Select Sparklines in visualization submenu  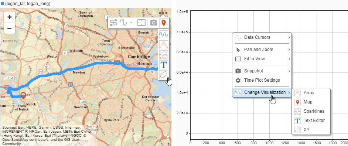coord(311,111)
